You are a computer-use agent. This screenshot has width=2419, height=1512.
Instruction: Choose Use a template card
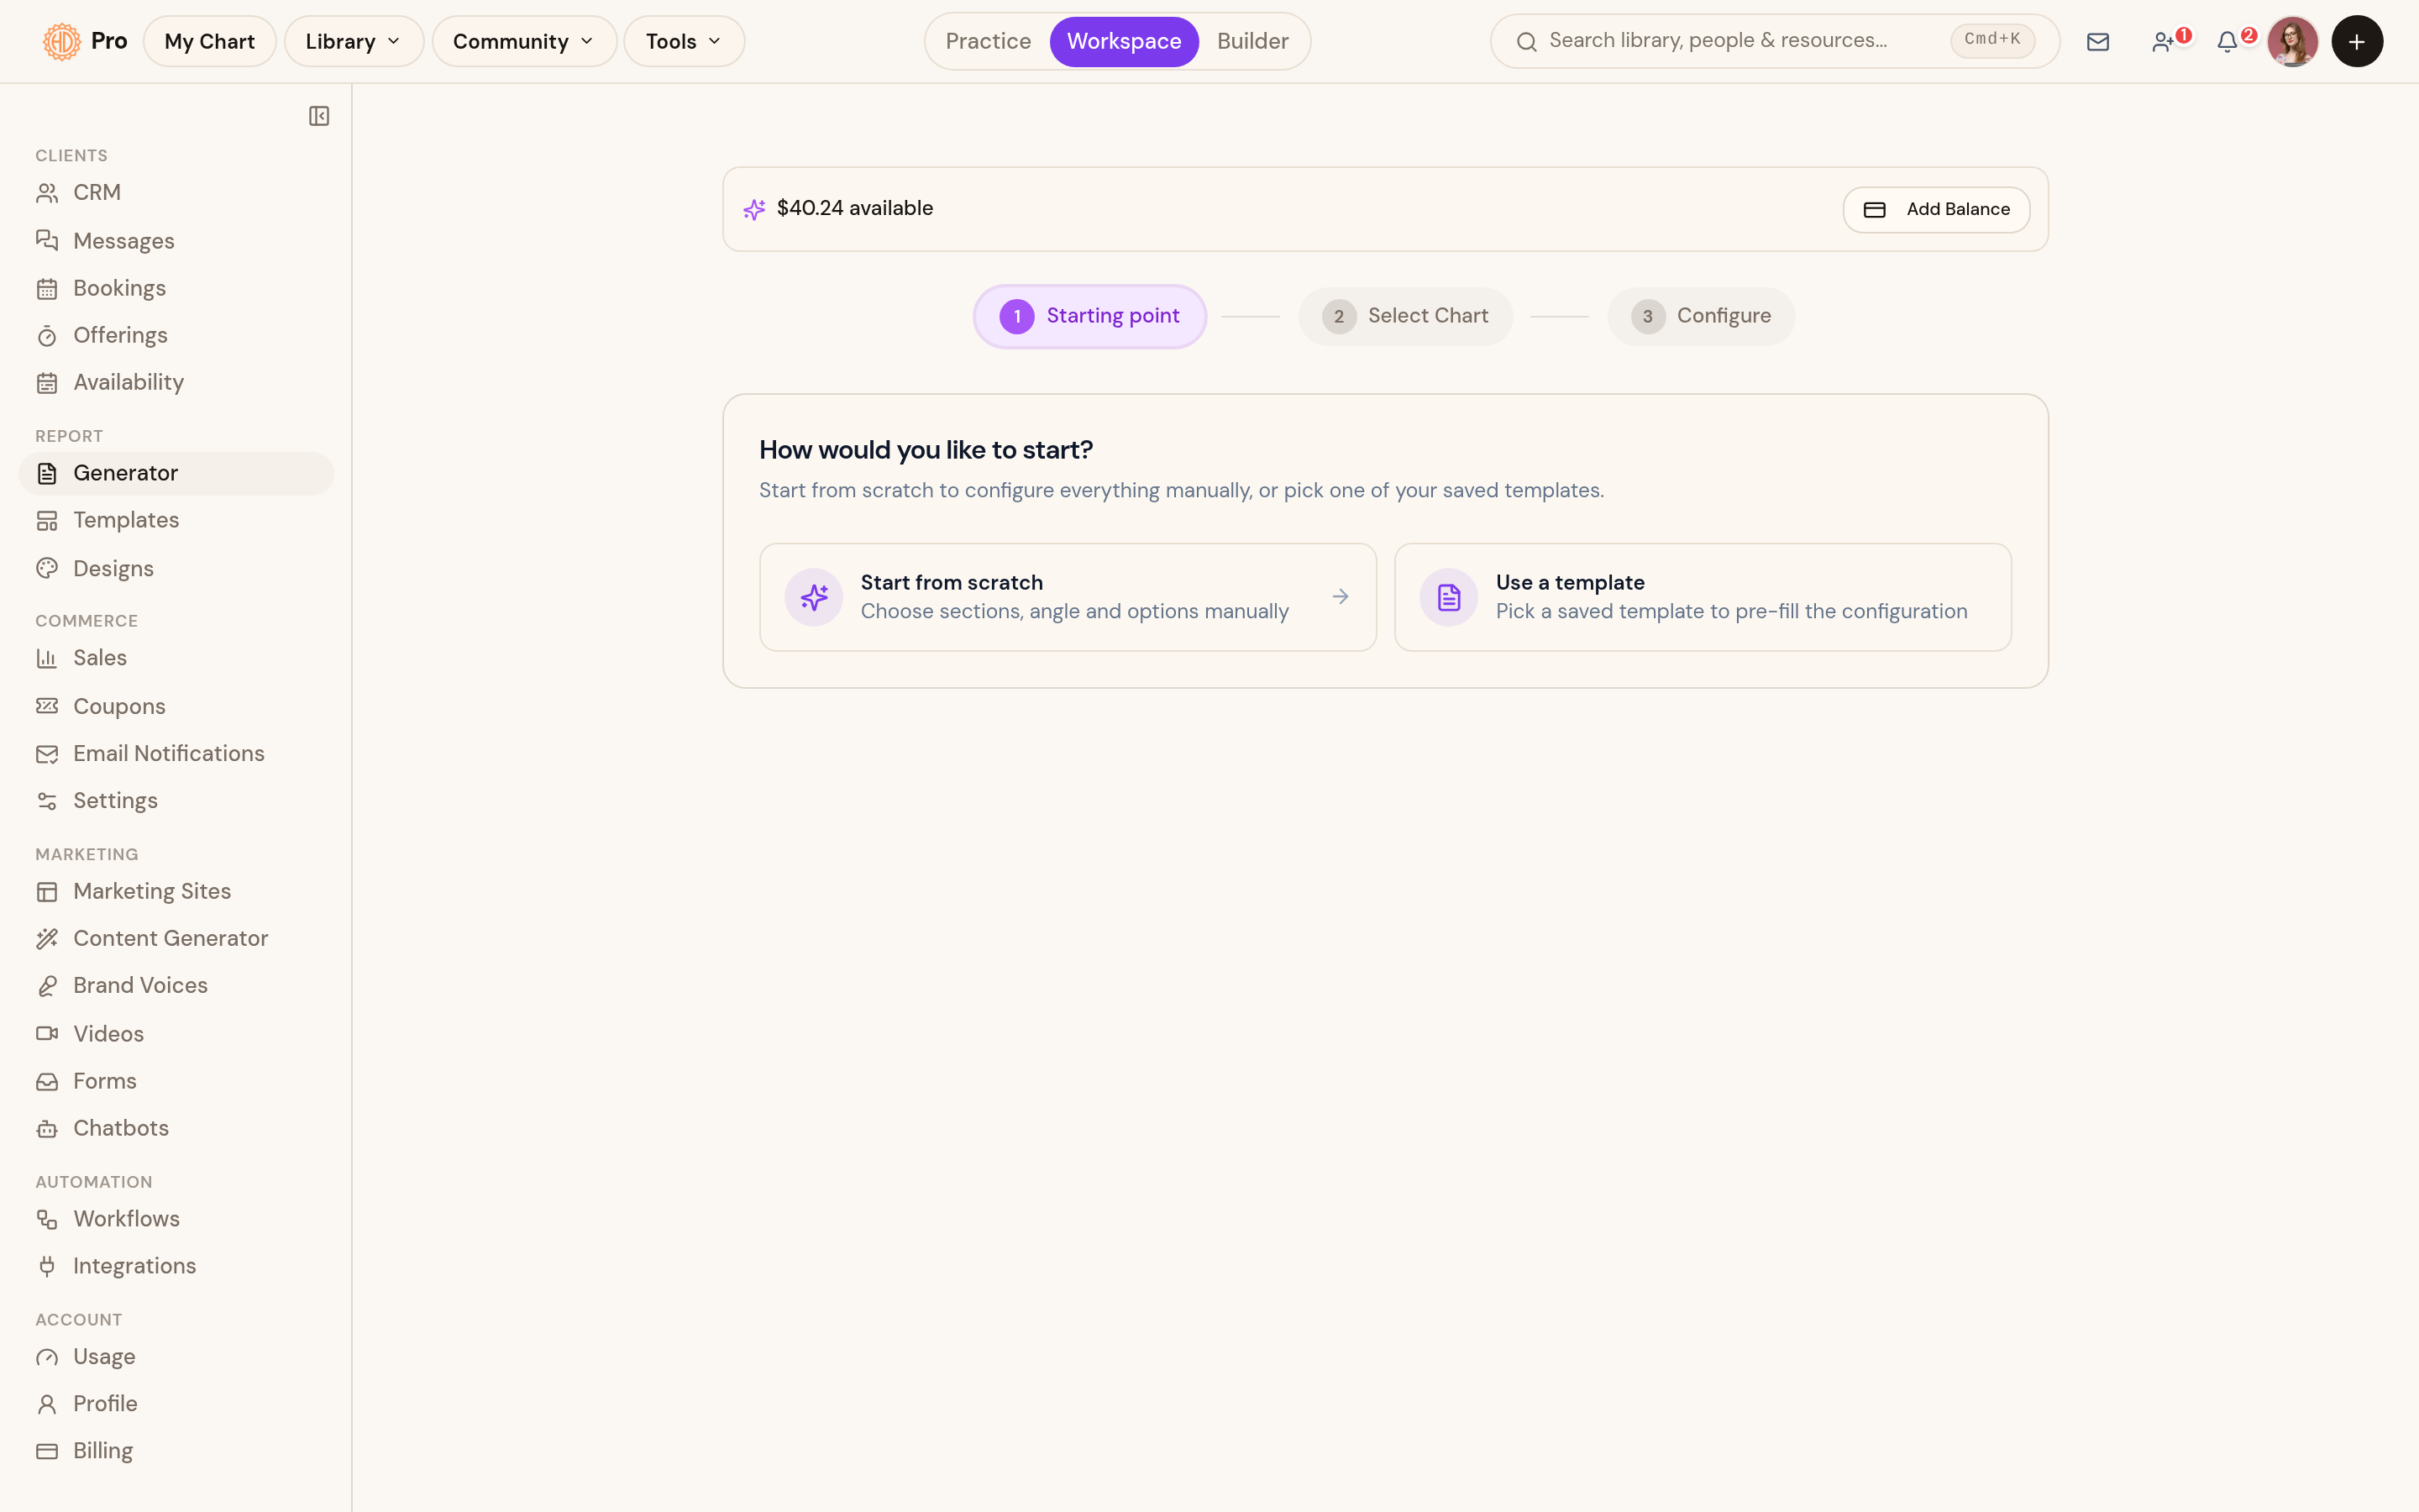pyautogui.click(x=1703, y=597)
